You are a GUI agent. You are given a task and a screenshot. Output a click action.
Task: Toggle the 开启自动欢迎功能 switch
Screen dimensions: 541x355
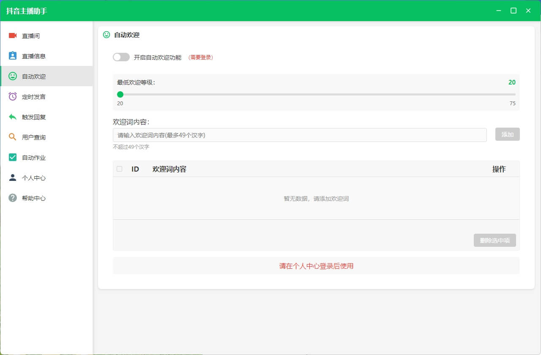click(121, 57)
